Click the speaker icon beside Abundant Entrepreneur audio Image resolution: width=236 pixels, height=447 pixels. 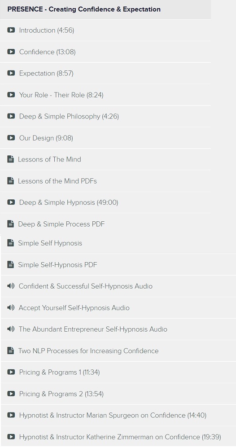pos(11,329)
